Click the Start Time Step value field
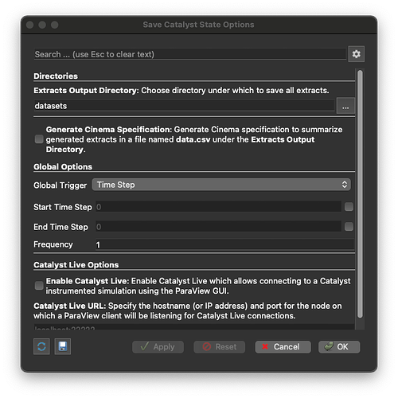The image size is (398, 398). (x=219, y=207)
